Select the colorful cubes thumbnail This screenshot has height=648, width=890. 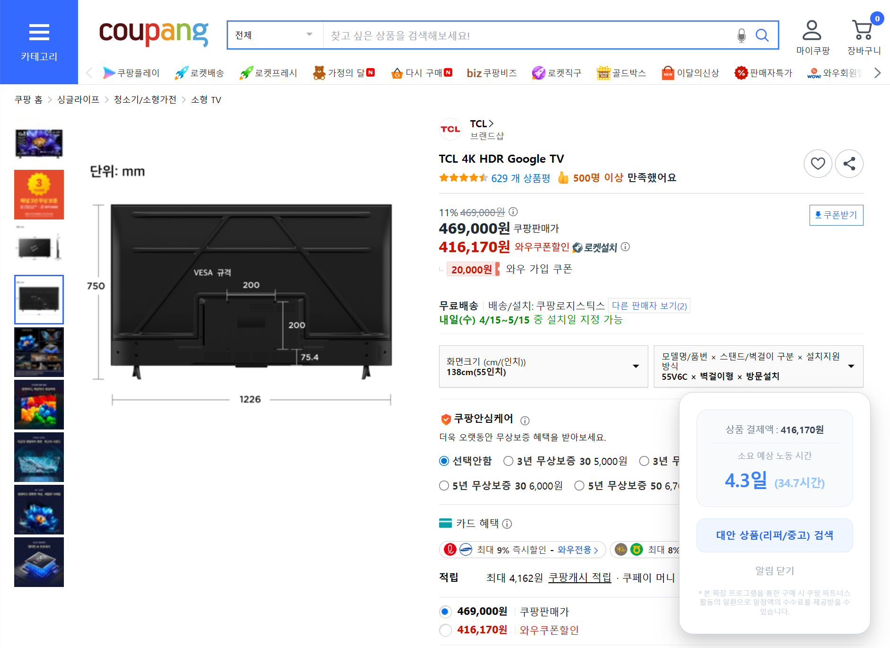39,404
